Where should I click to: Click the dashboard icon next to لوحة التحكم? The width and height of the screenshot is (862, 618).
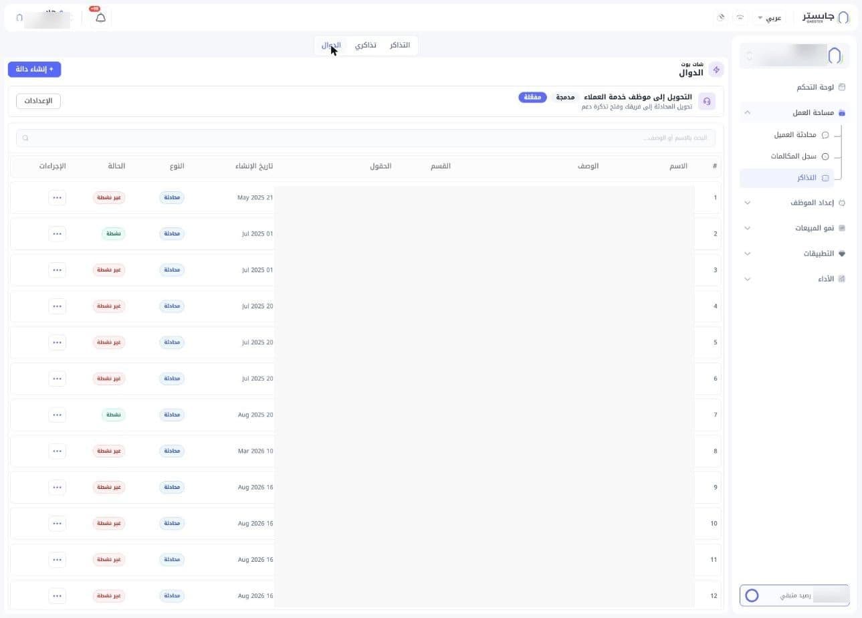(x=842, y=87)
